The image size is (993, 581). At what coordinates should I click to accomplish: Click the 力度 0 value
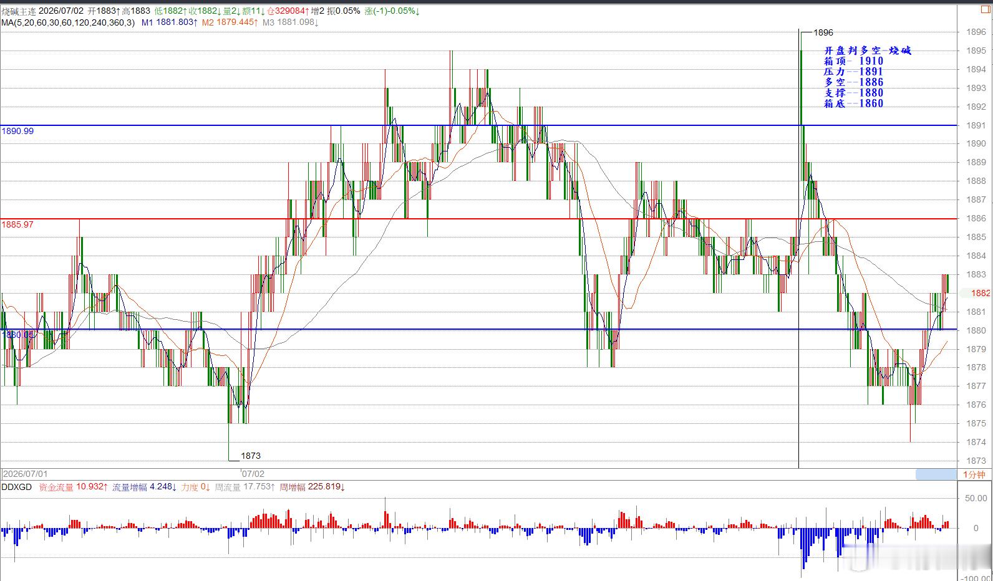pyautogui.click(x=196, y=487)
